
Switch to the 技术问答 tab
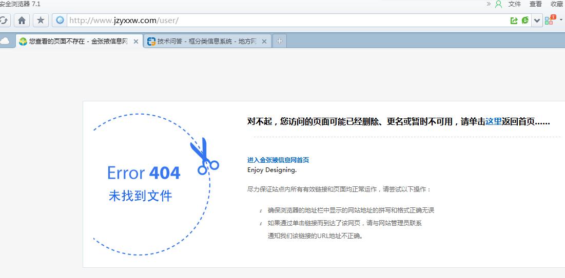207,41
